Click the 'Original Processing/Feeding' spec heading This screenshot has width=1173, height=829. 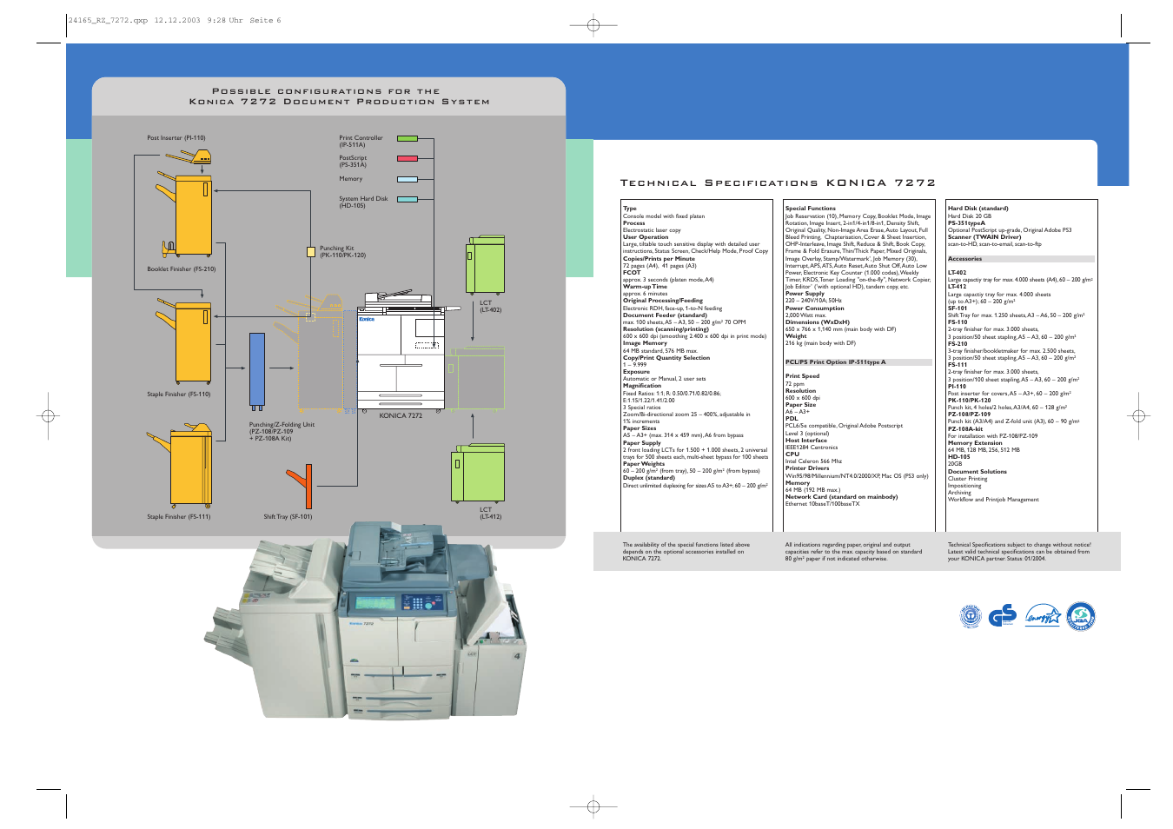[662, 301]
